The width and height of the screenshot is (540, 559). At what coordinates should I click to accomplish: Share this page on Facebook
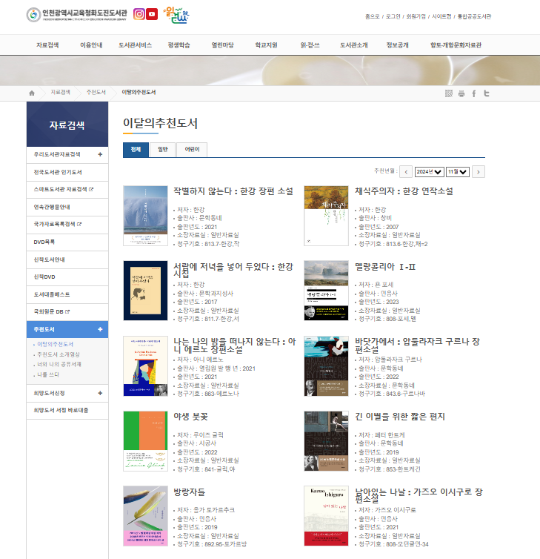[x=474, y=93]
